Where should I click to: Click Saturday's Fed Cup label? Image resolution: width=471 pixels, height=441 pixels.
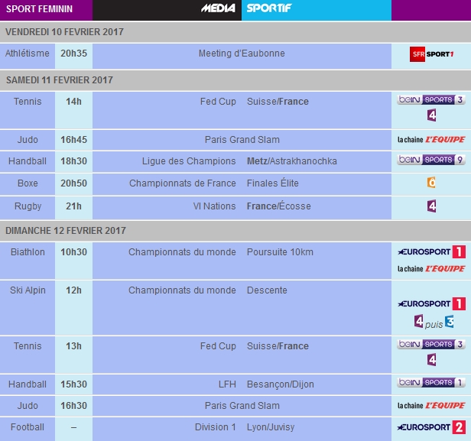tap(218, 102)
